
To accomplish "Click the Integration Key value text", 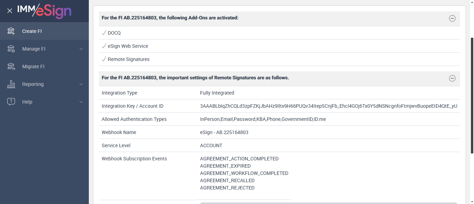I will point(329,106).
